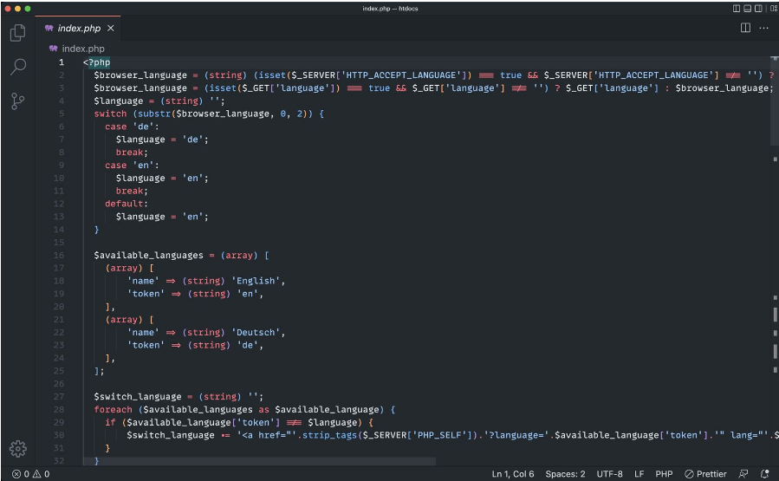Close the index.php tab
Image resolution: width=779 pixels, height=481 pixels.
(x=111, y=29)
